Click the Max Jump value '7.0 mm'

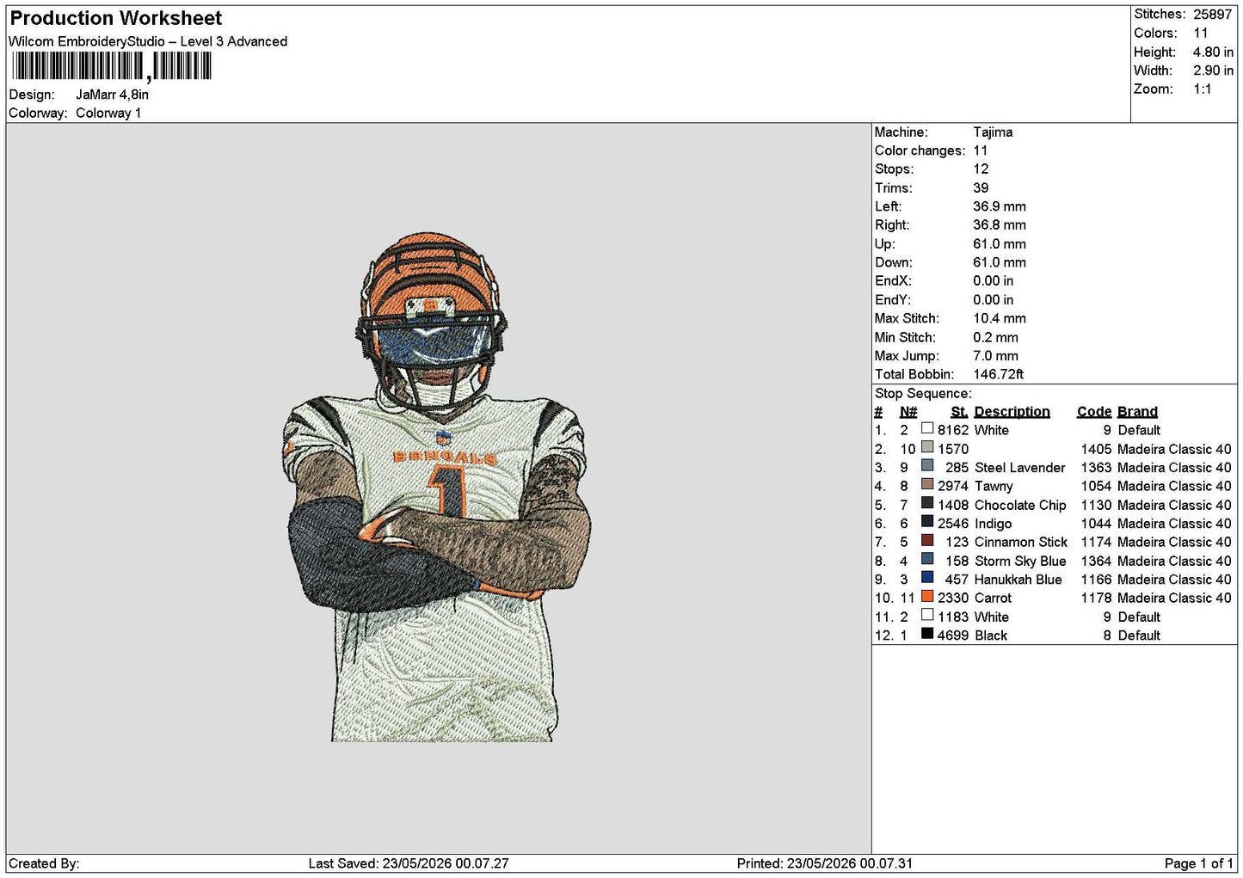(996, 356)
